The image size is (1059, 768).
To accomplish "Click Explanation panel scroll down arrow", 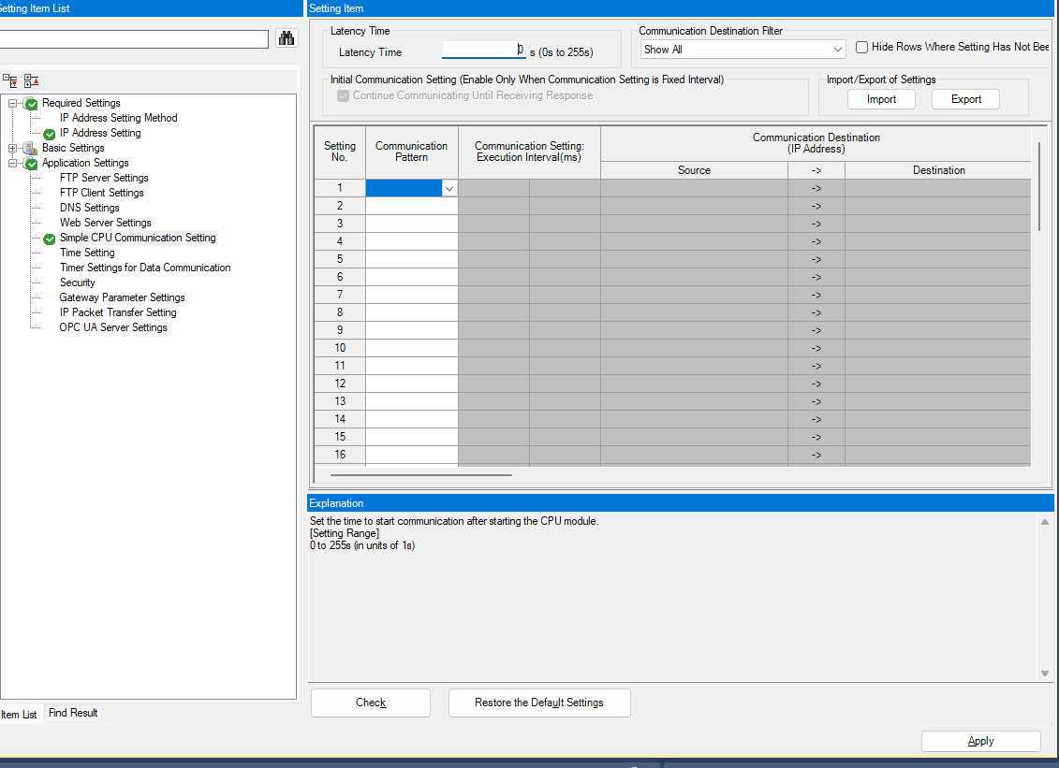I will point(1045,674).
